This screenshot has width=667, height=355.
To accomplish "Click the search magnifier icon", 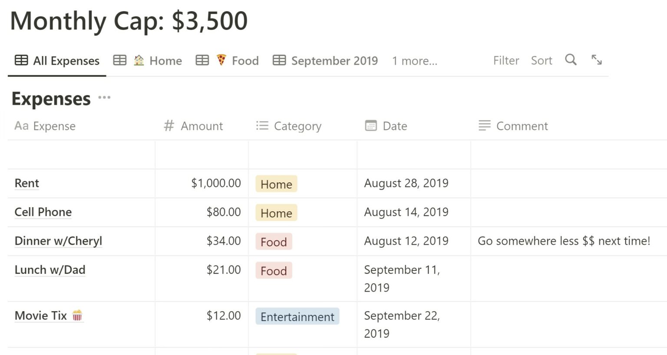I will [x=571, y=60].
